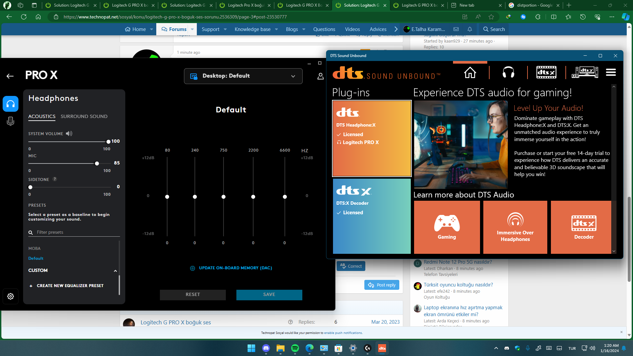The width and height of the screenshot is (633, 356).
Task: Mute system volume speaker icon
Action: click(69, 133)
